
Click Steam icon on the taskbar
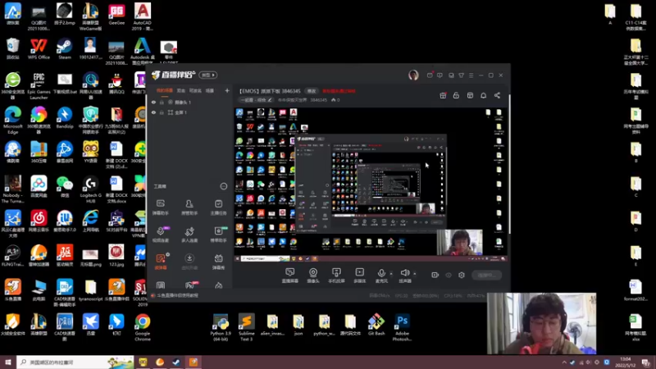(176, 362)
